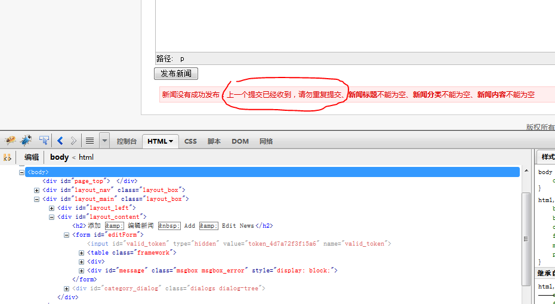Activate the inspect element pointer tool
Viewport: 555px width, 304px height.
(44, 141)
